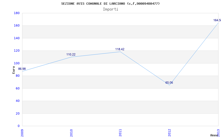The height and width of the screenshot is (138, 221).
Task: Click the 0 y-axis tick label
Action: pyautogui.click(x=19, y=126)
